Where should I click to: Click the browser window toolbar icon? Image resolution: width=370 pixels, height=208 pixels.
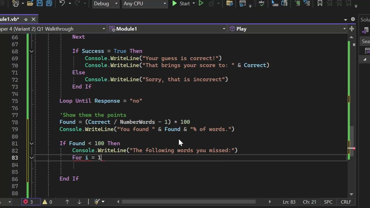pyautogui.click(x=243, y=3)
